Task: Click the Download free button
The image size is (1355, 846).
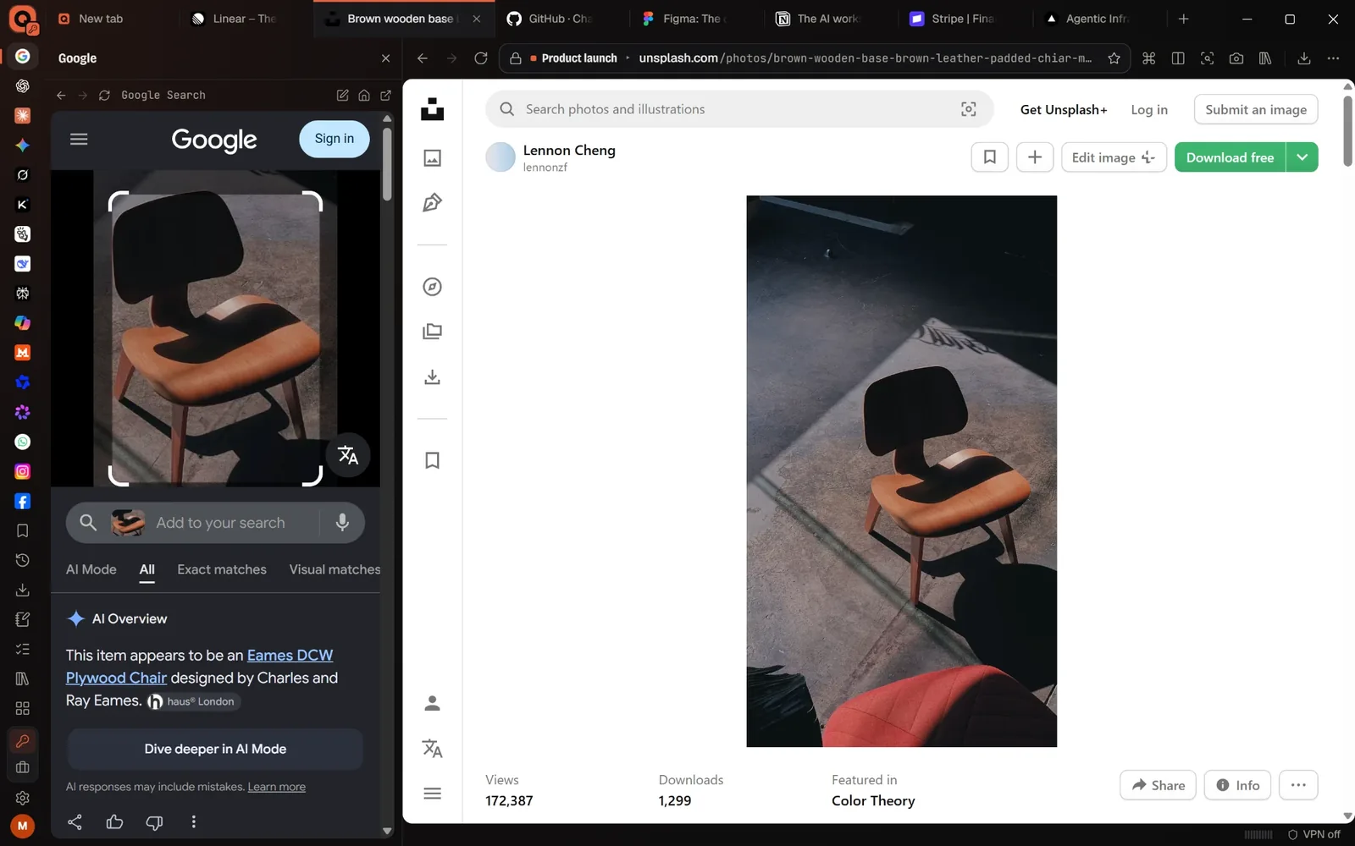Action: coord(1230,157)
